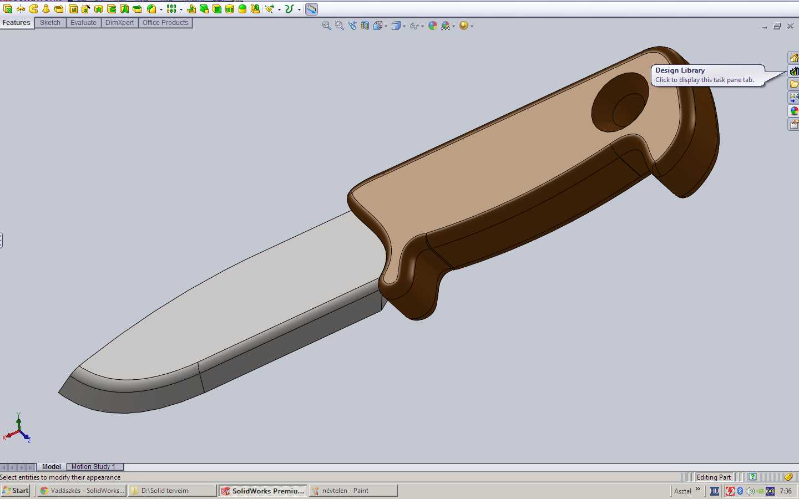Image resolution: width=799 pixels, height=499 pixels.
Task: Open the Fillet tool dropdown arrow
Action: 161,9
